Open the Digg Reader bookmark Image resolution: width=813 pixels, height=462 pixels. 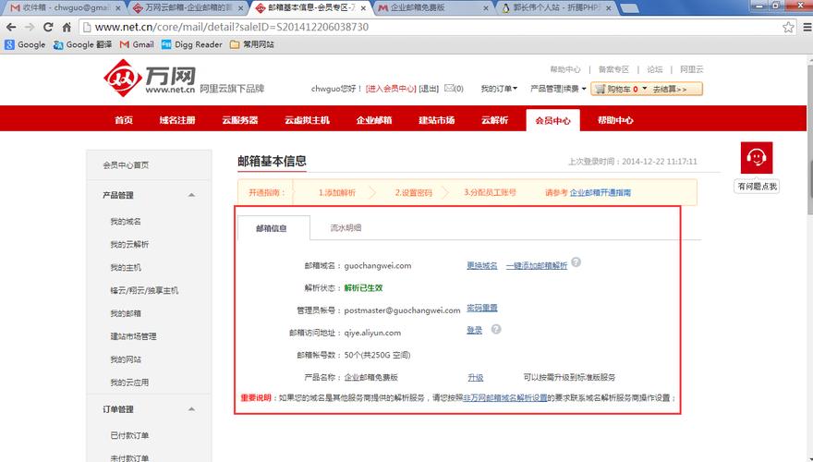(192, 44)
